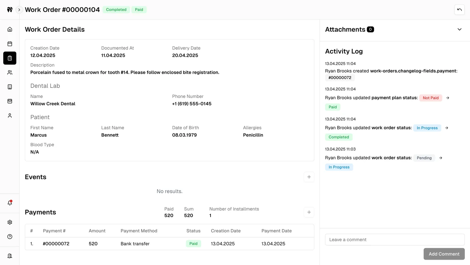Click Bank transfer cell in payments table
This screenshot has width=470, height=265.
point(135,244)
